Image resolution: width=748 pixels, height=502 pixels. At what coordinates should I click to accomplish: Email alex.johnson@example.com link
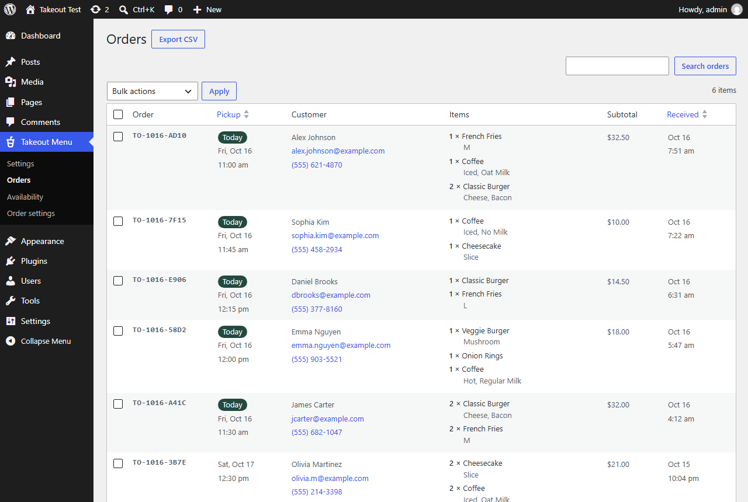[x=338, y=151]
